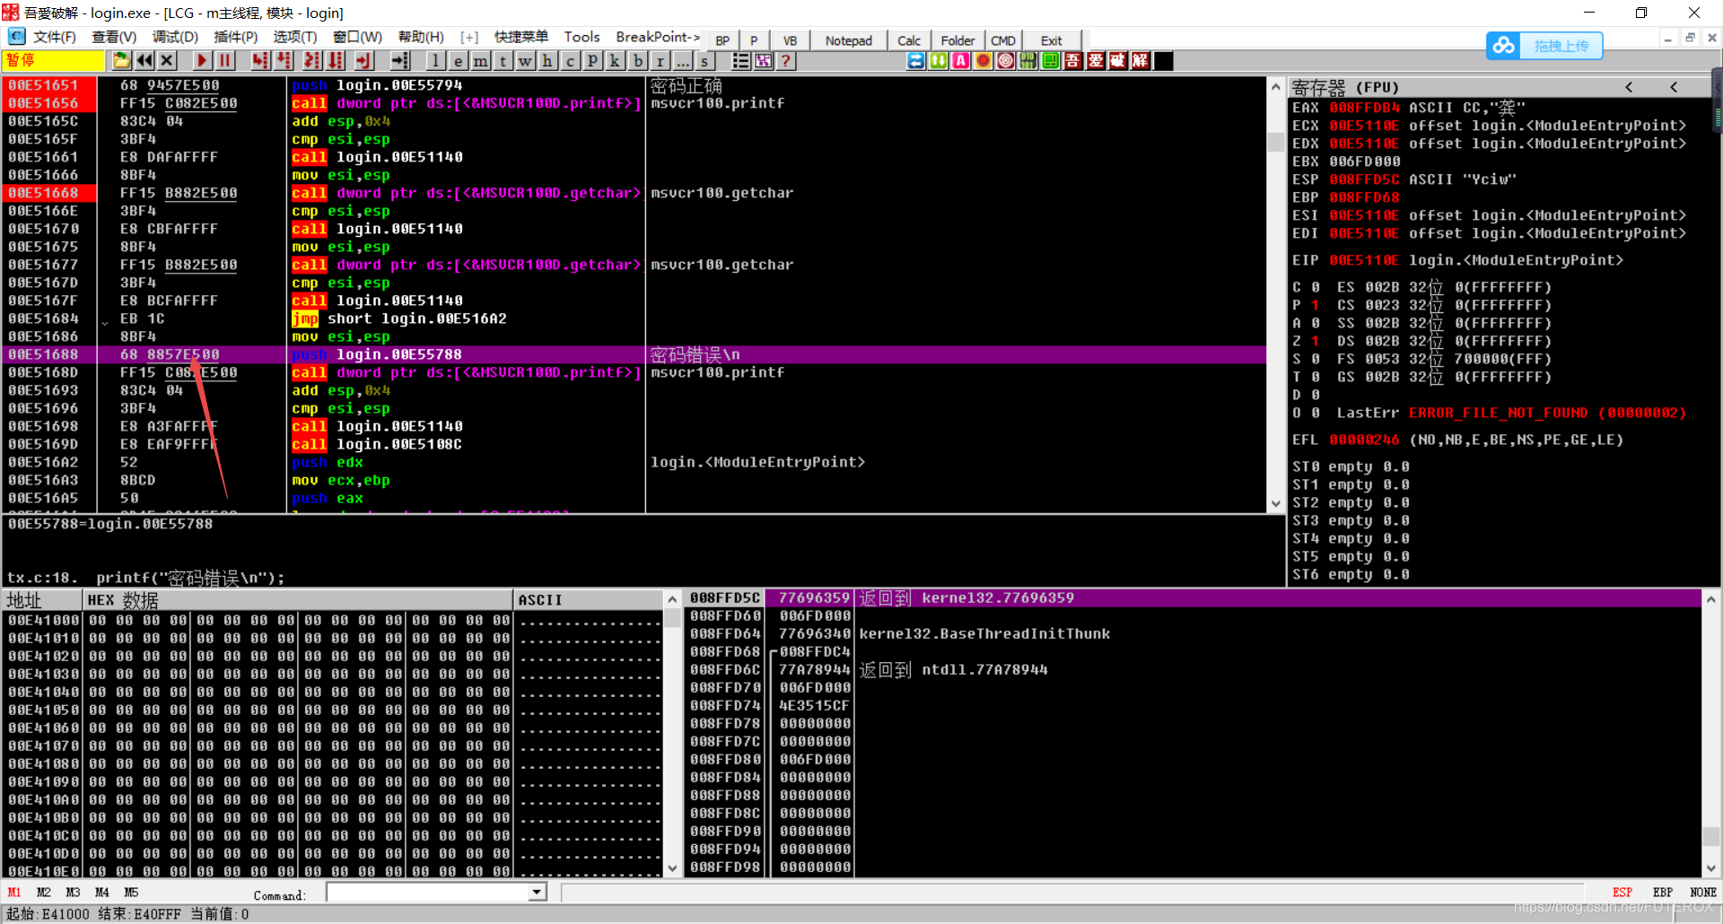
Task: Run the program with the red play icon
Action: click(202, 60)
